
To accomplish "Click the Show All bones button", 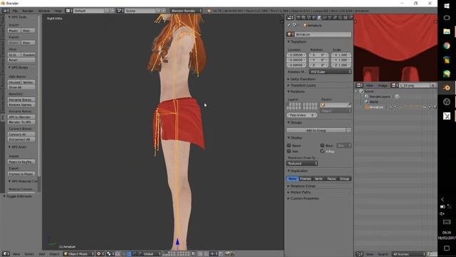I will (x=21, y=87).
